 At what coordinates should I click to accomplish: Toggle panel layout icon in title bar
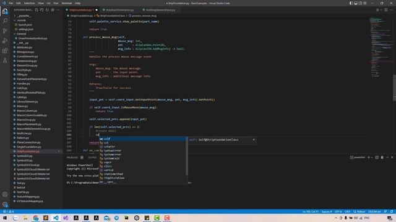click(x=356, y=3)
